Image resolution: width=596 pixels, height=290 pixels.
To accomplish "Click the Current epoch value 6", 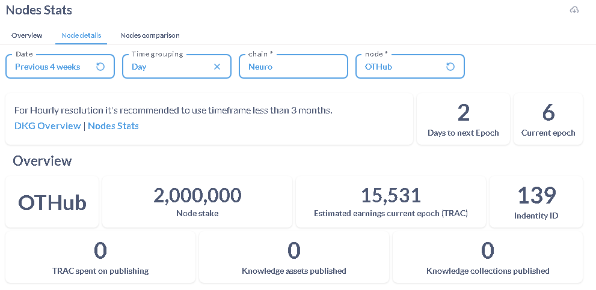I will (x=548, y=112).
